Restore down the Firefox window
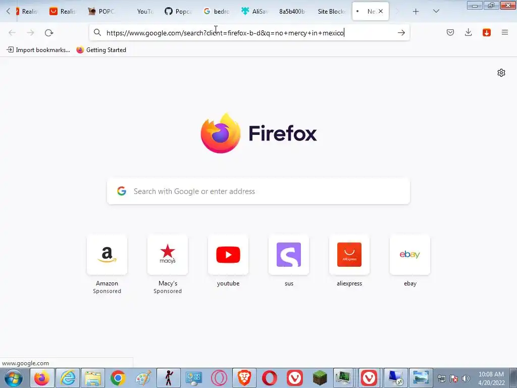This screenshot has height=388, width=517. pos(491,6)
